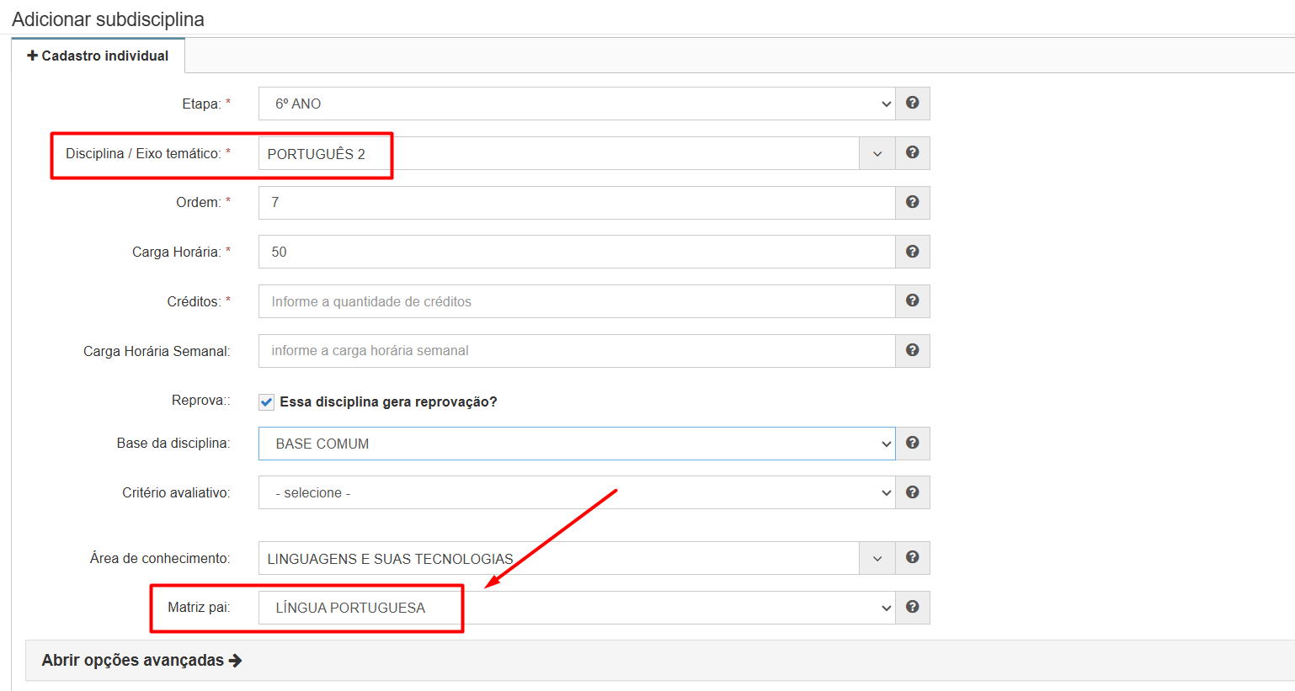Click help icon beside Carga Horária field

(x=912, y=252)
